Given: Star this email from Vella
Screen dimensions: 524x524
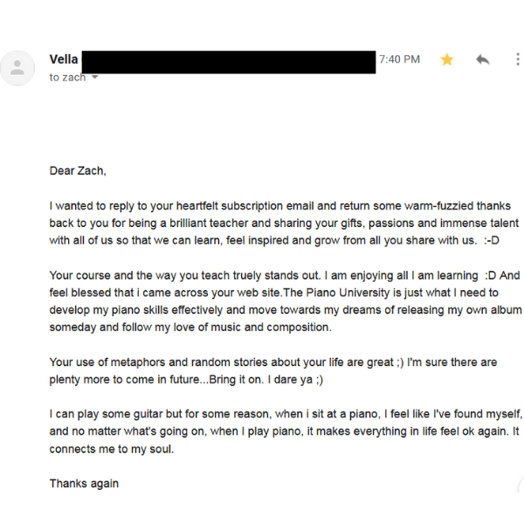Looking at the screenshot, I should tap(447, 59).
